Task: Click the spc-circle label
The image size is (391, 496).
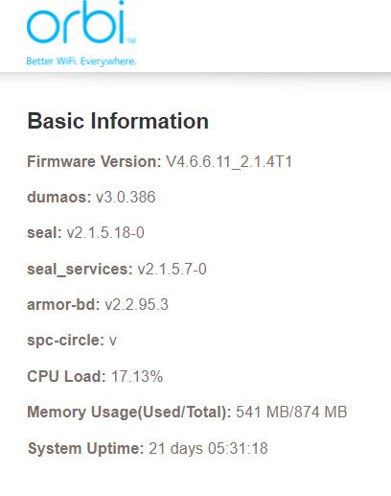Action: (x=66, y=341)
